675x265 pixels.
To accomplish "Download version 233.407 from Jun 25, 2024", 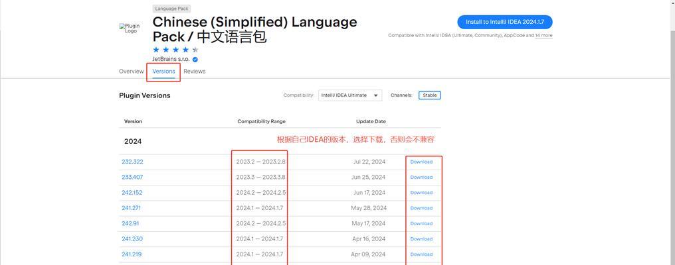I will 421,178.
